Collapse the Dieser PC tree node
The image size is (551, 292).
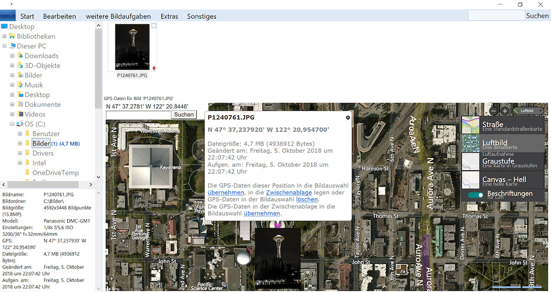[x=4, y=46]
